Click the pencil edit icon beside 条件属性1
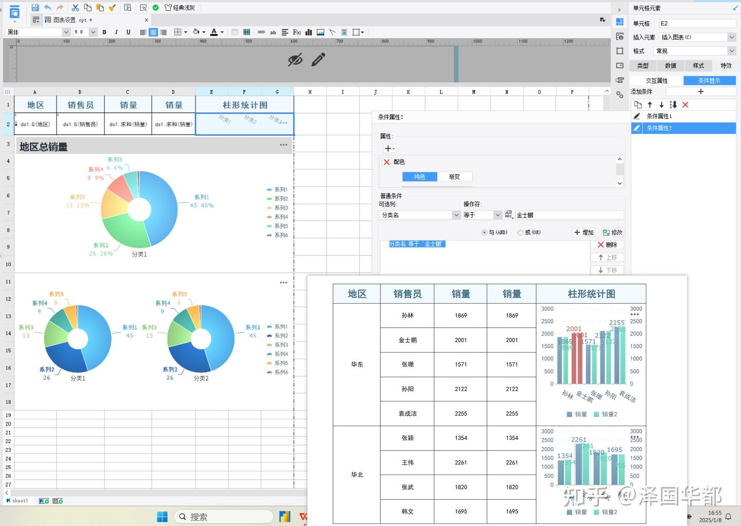The height and width of the screenshot is (526, 741). pos(637,116)
